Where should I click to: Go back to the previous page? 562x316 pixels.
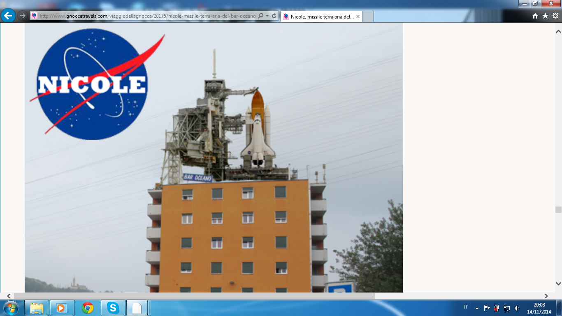8,16
